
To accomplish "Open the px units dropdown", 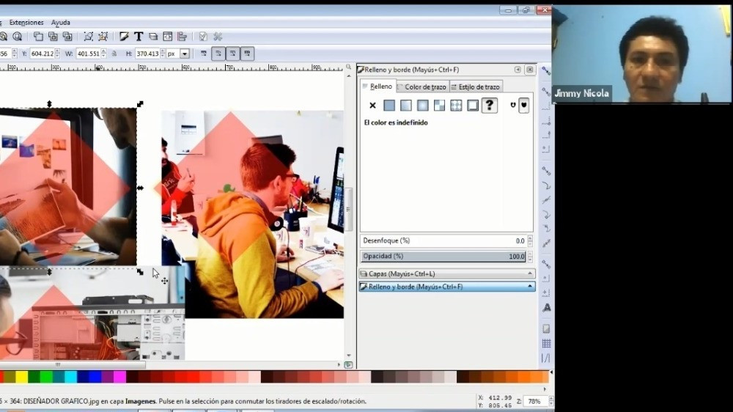I will coord(185,54).
